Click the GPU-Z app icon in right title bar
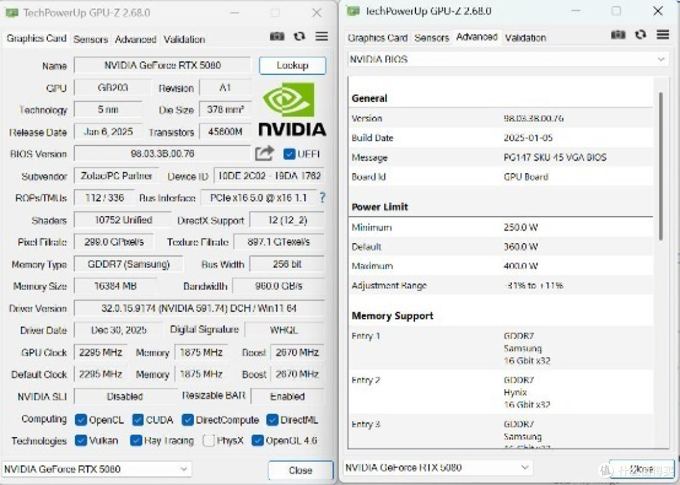Screen dimensions: 680x485 pos(353,11)
